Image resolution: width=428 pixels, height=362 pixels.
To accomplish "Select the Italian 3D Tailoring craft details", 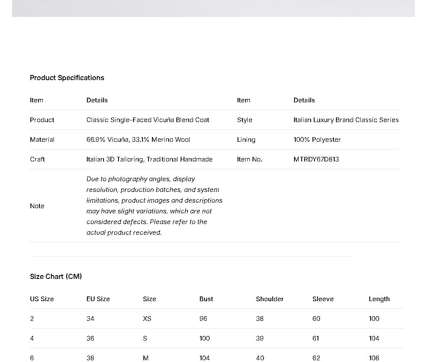I will [x=149, y=159].
